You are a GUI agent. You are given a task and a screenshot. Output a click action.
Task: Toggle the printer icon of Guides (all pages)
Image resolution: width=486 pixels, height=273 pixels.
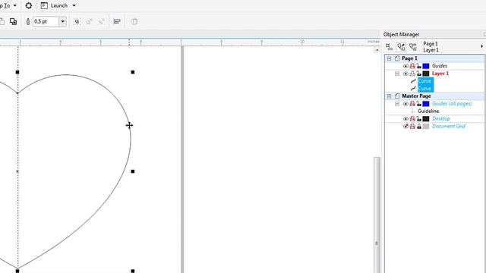pos(412,104)
